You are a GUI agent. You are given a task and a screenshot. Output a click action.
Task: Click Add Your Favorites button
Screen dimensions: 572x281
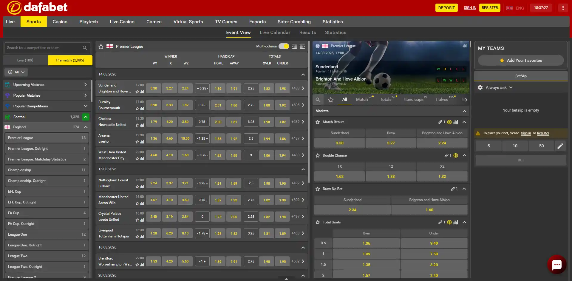(521, 60)
